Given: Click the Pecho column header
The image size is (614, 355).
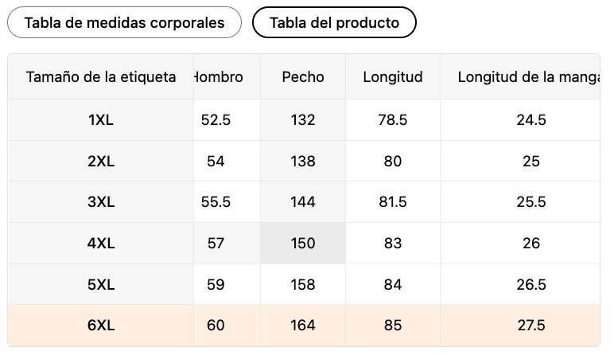Looking at the screenshot, I should point(303,76).
